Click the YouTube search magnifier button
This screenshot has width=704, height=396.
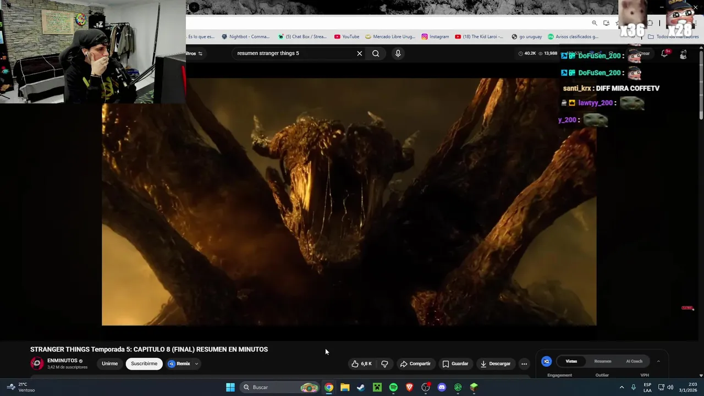pos(376,53)
